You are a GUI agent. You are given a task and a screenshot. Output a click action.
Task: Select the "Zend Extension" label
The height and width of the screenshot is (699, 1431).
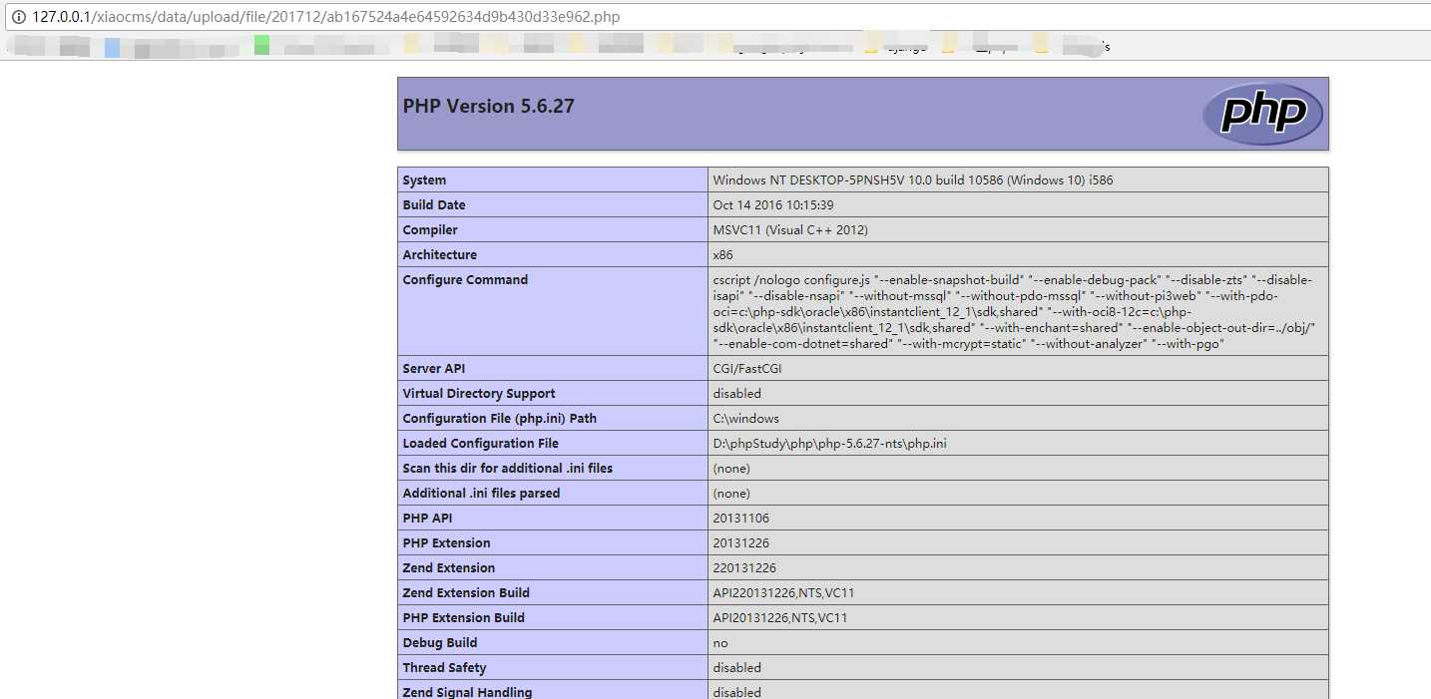coord(448,568)
